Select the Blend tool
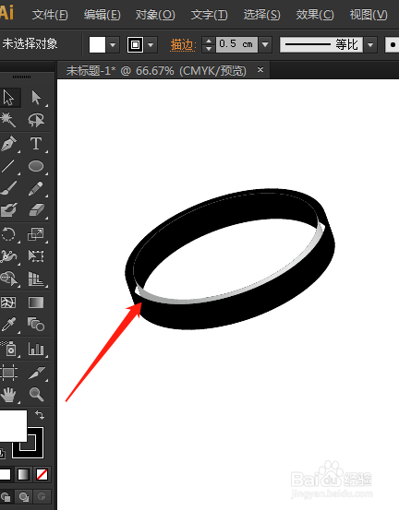Viewport: 399px width, 510px height. [36, 325]
